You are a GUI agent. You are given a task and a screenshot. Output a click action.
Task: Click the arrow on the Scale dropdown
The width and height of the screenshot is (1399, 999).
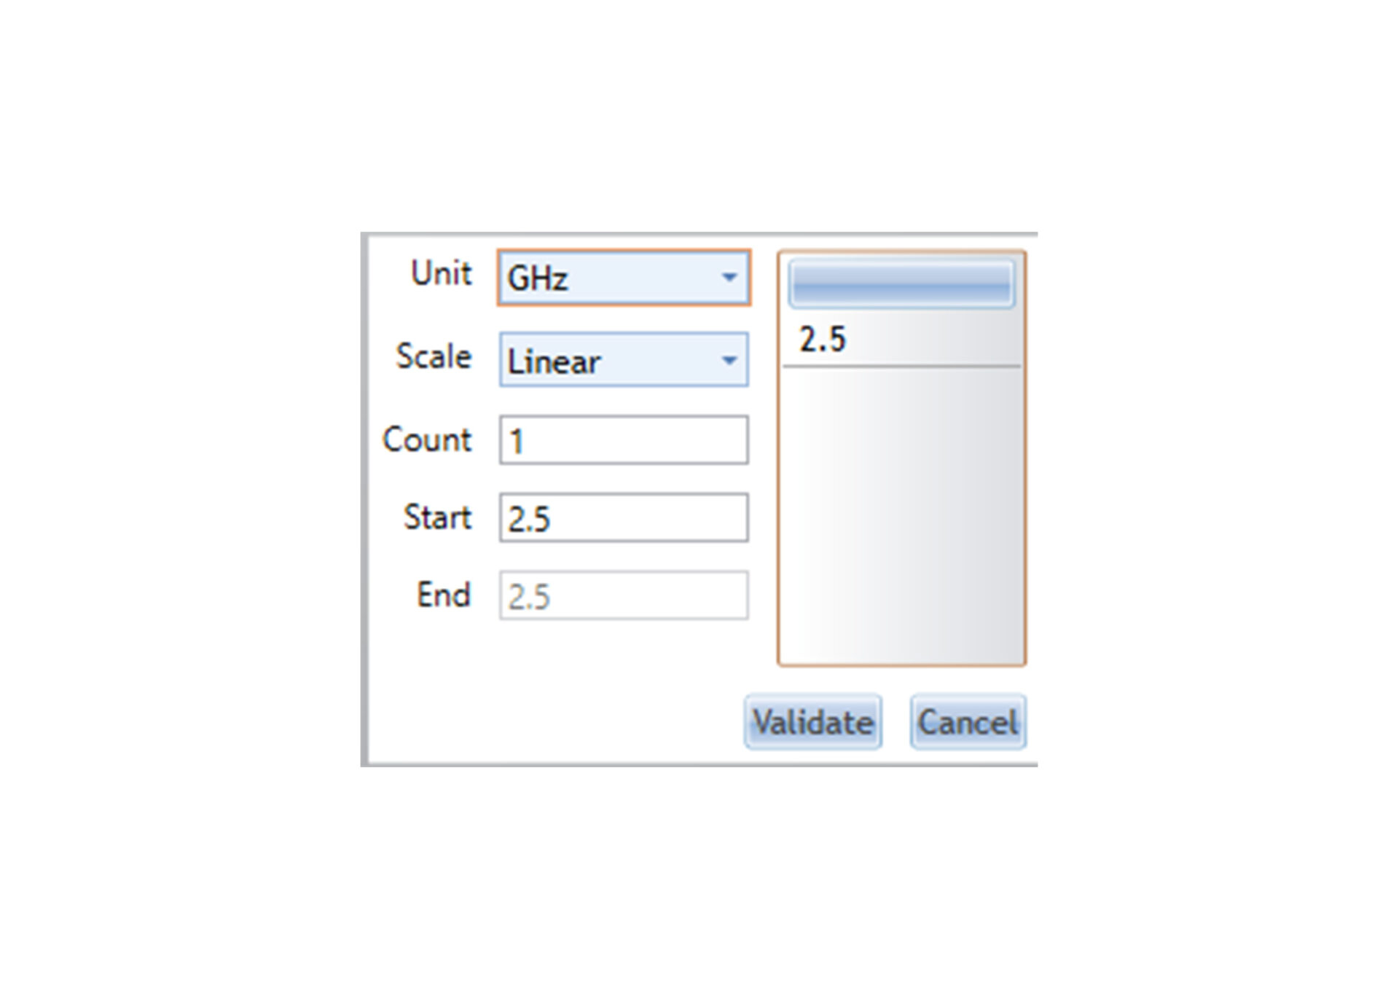coord(729,360)
